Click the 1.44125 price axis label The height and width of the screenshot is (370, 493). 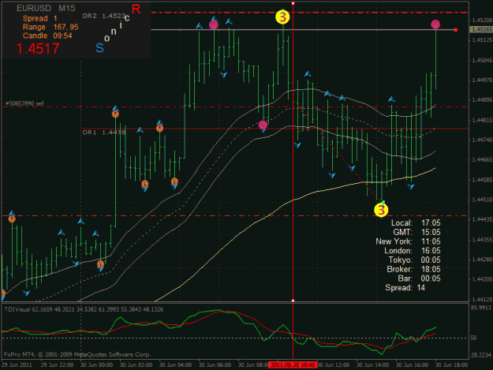coord(482,299)
